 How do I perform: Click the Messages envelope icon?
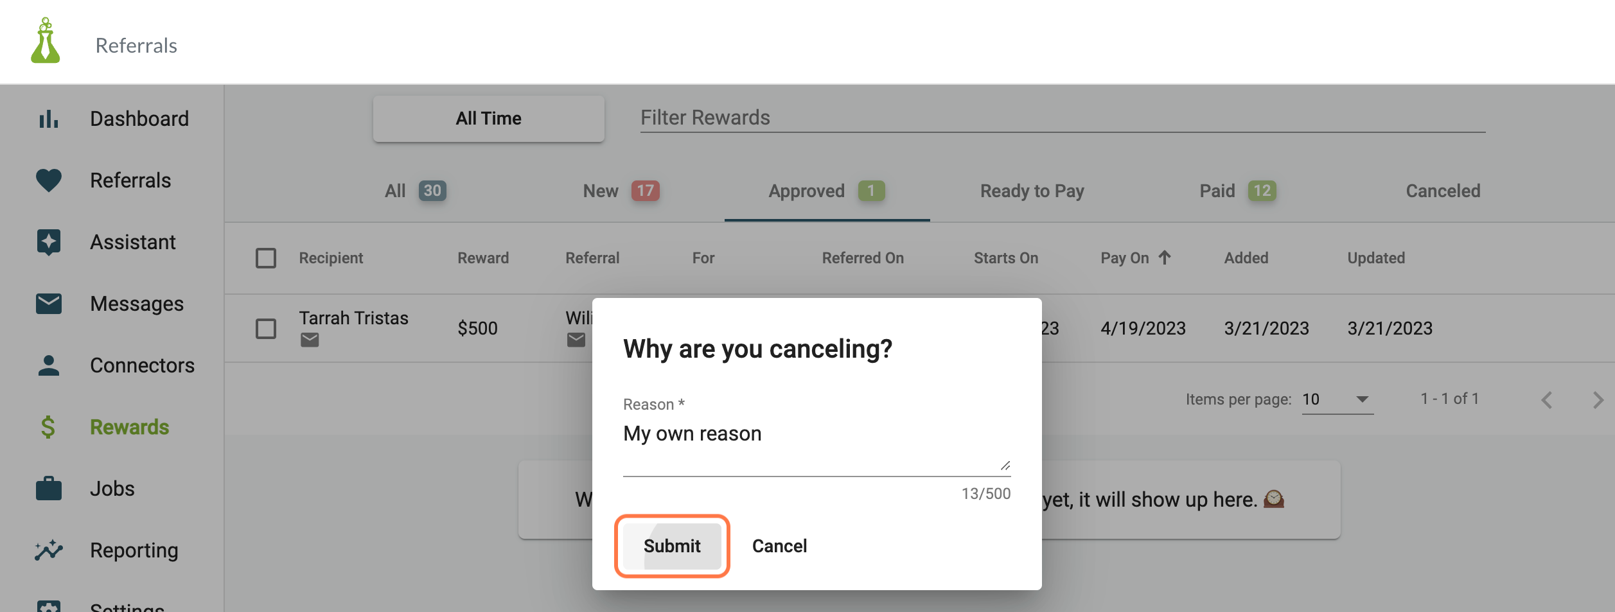(48, 304)
